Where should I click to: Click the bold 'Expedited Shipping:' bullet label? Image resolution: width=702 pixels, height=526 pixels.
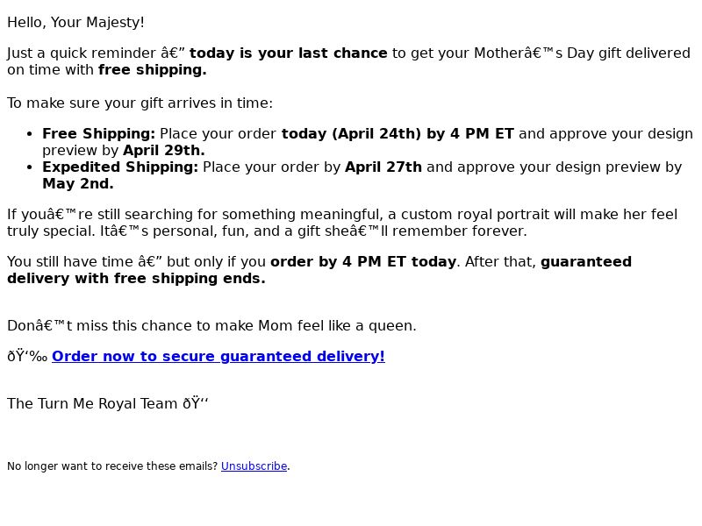(x=120, y=167)
